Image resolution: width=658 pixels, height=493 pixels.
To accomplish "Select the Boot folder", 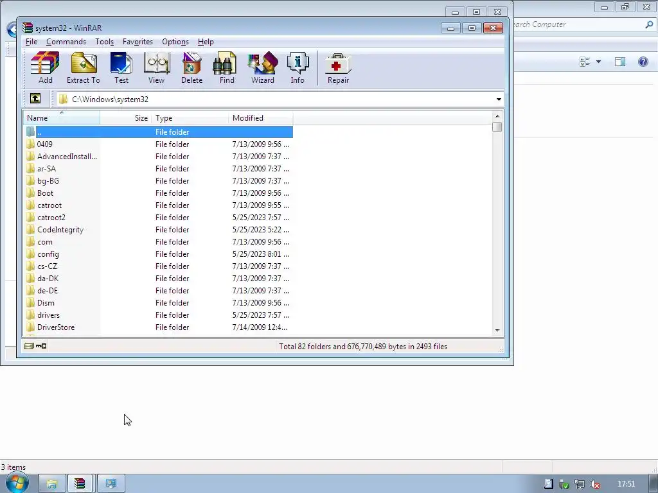I will point(158,193).
